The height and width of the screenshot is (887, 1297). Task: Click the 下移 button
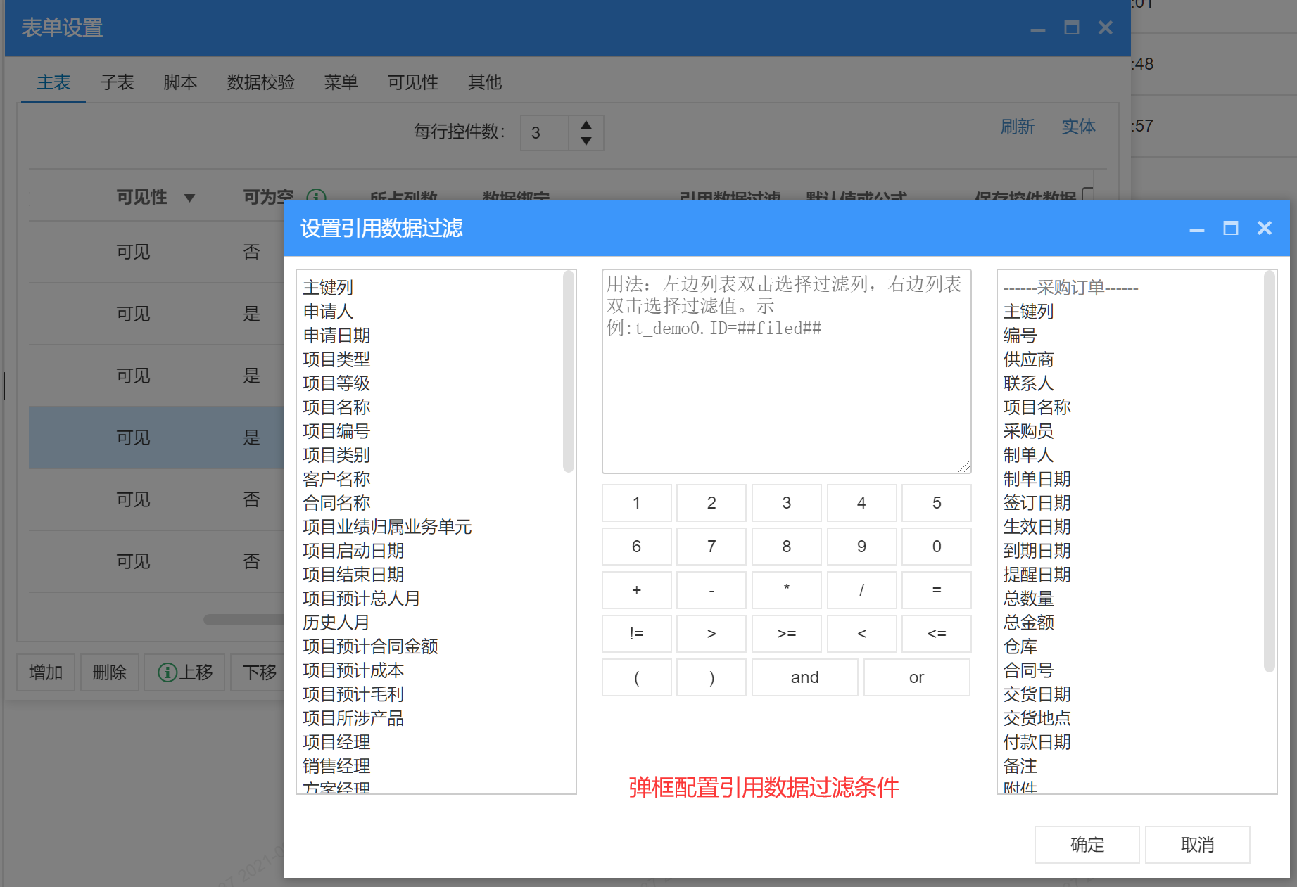click(259, 672)
